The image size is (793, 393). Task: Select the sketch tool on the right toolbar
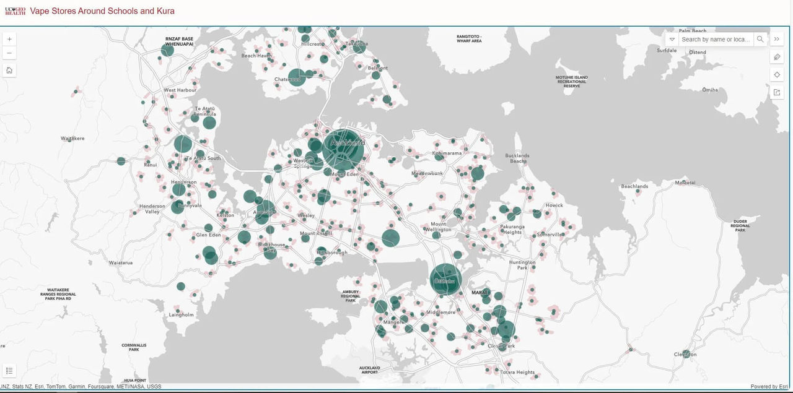(777, 56)
